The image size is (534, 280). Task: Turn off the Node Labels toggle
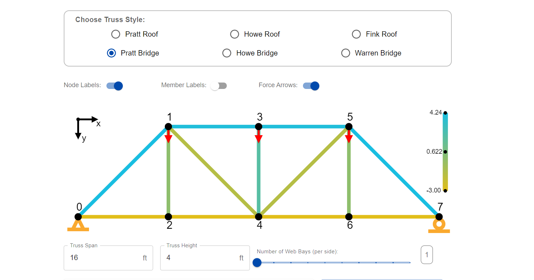point(115,86)
